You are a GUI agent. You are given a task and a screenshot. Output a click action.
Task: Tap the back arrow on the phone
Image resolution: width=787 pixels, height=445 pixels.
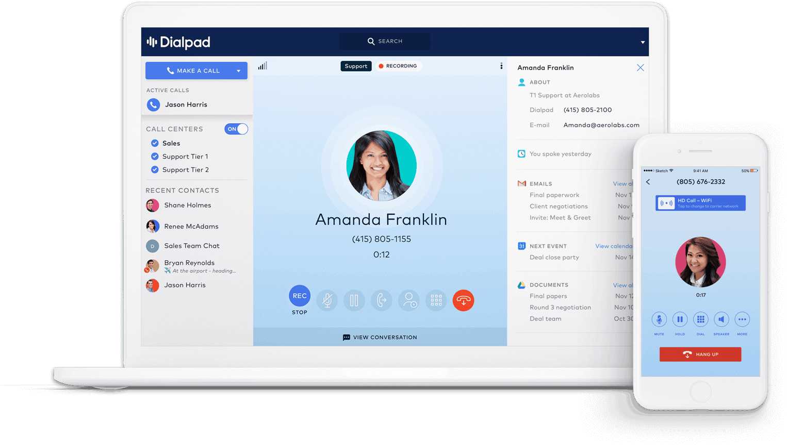648,182
